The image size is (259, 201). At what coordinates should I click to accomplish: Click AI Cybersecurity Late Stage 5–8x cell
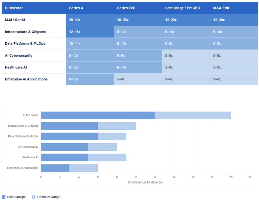(186, 56)
